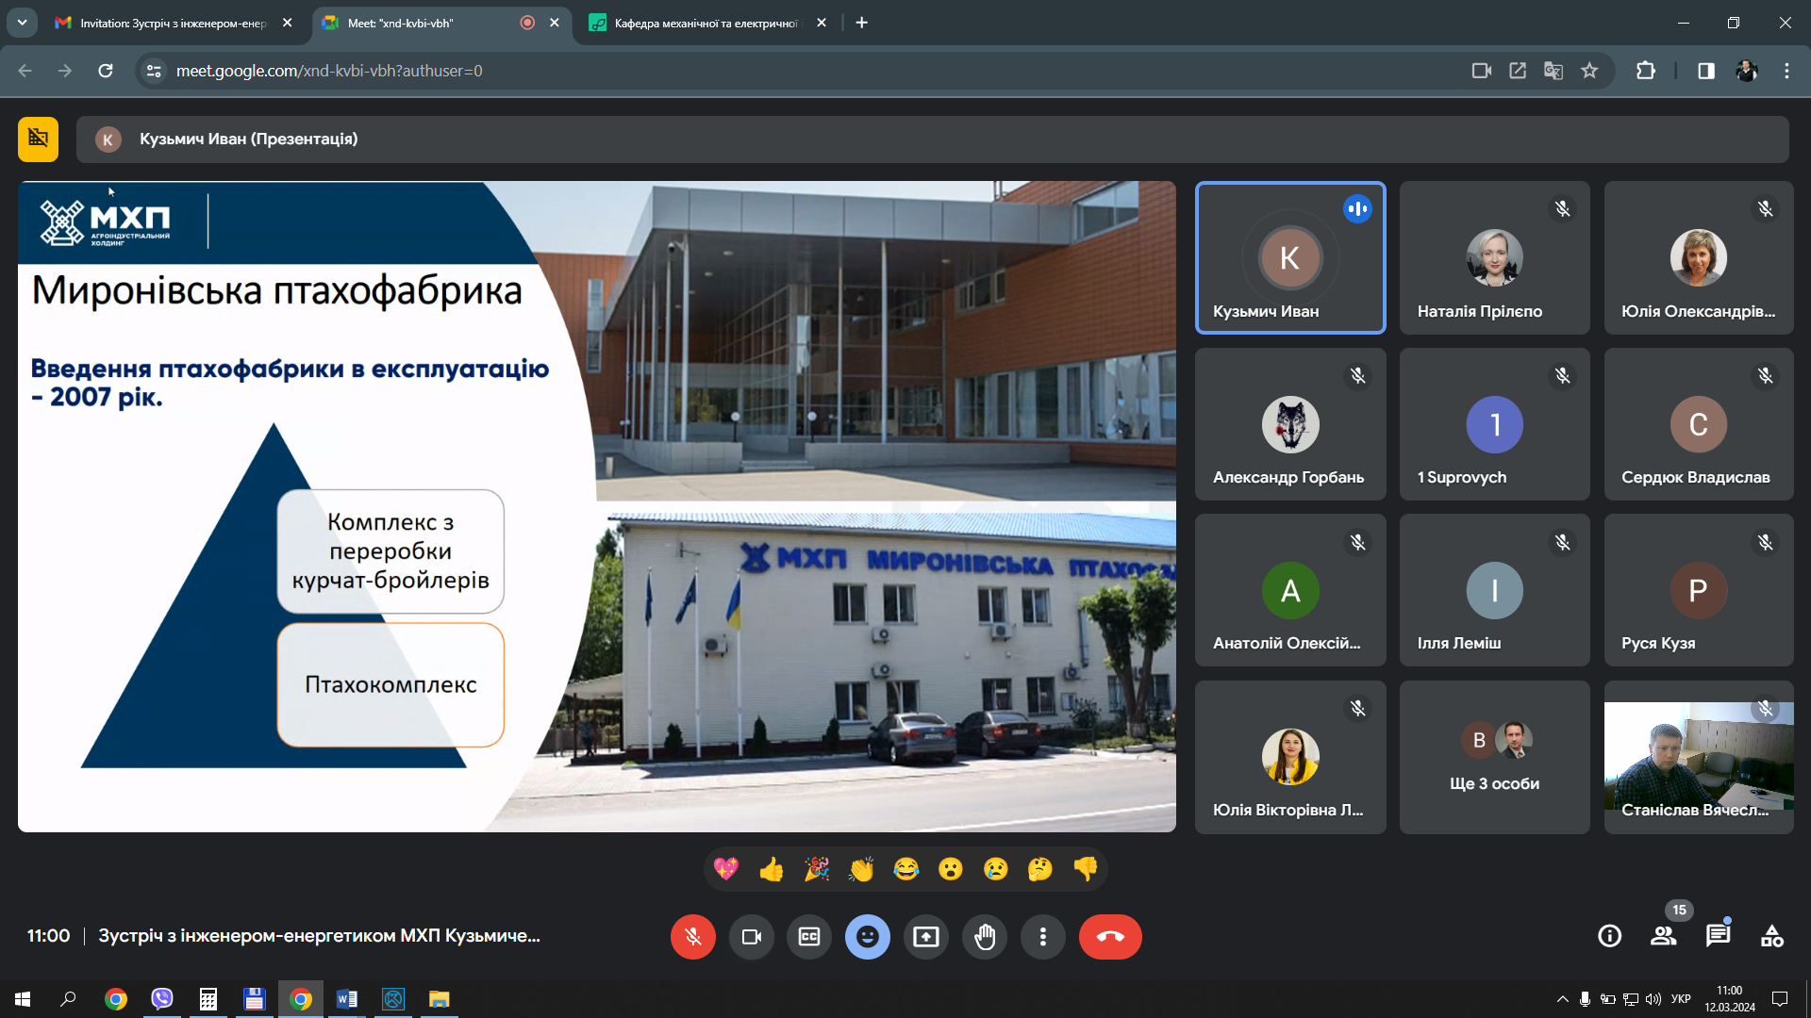The width and height of the screenshot is (1811, 1018).
Task: Open camera permission settings in address bar
Action: click(1481, 71)
